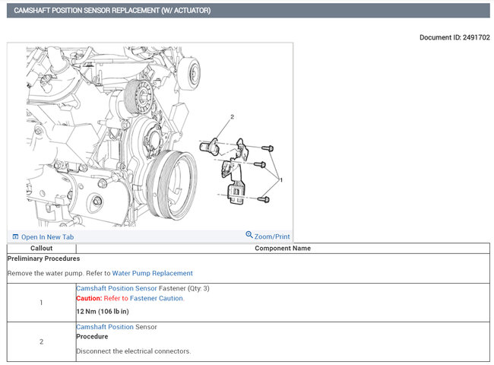Viewport: 494px width, 365px height.
Task: Click the 12 Nm torque specification text
Action: 103,312
